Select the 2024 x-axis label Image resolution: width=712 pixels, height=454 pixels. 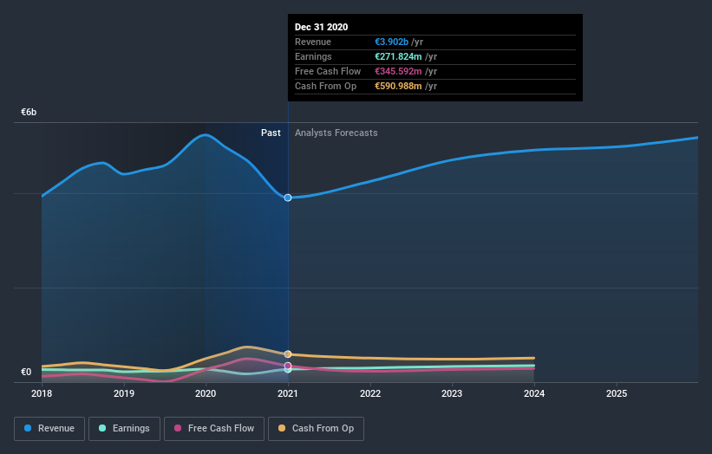[x=534, y=393]
